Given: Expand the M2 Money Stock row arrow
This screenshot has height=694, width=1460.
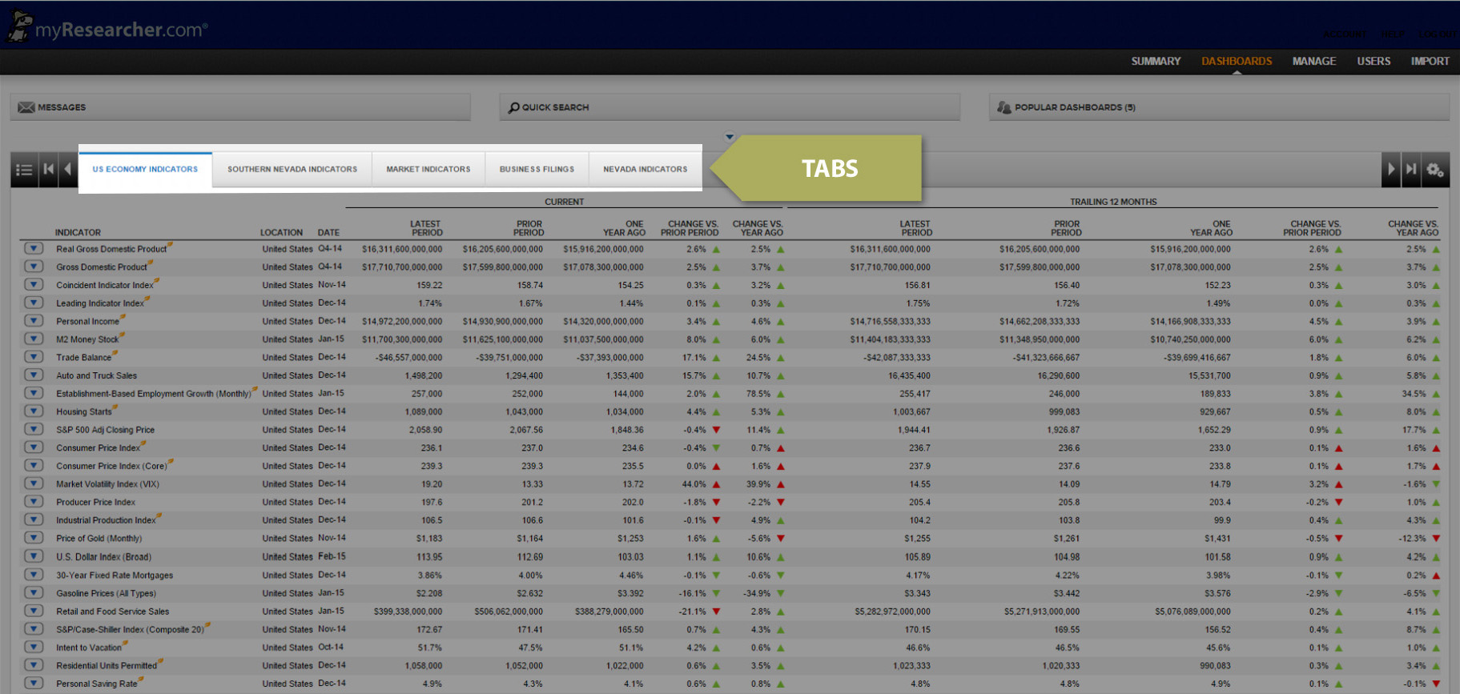Looking at the screenshot, I should coord(34,339).
